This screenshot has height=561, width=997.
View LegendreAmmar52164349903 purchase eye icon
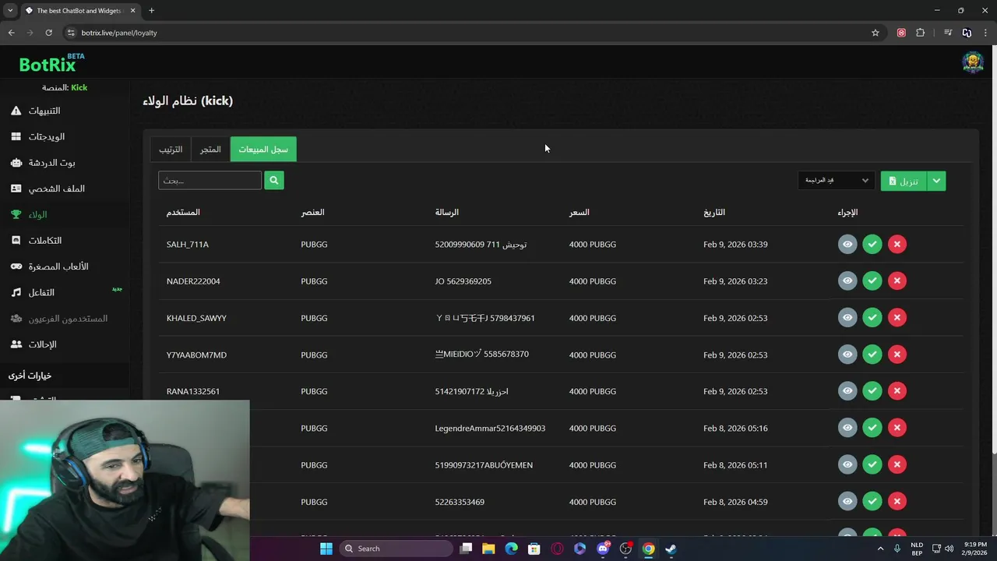click(x=847, y=427)
